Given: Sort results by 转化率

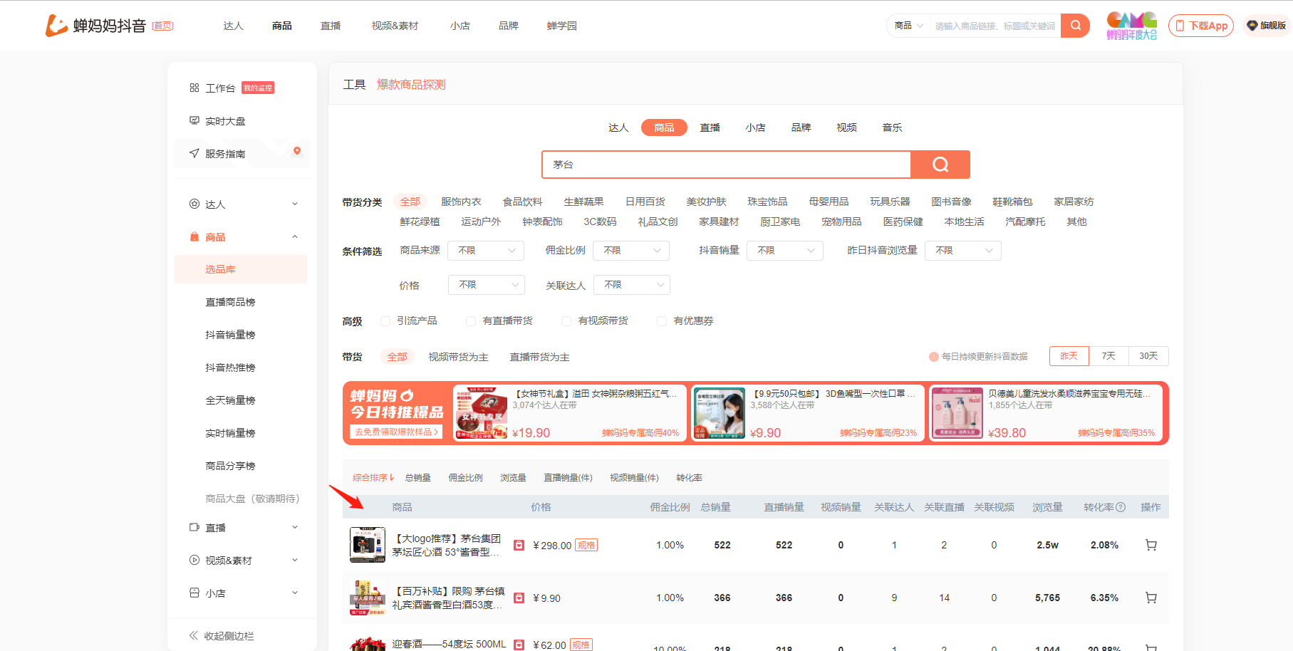Looking at the screenshot, I should [x=689, y=478].
